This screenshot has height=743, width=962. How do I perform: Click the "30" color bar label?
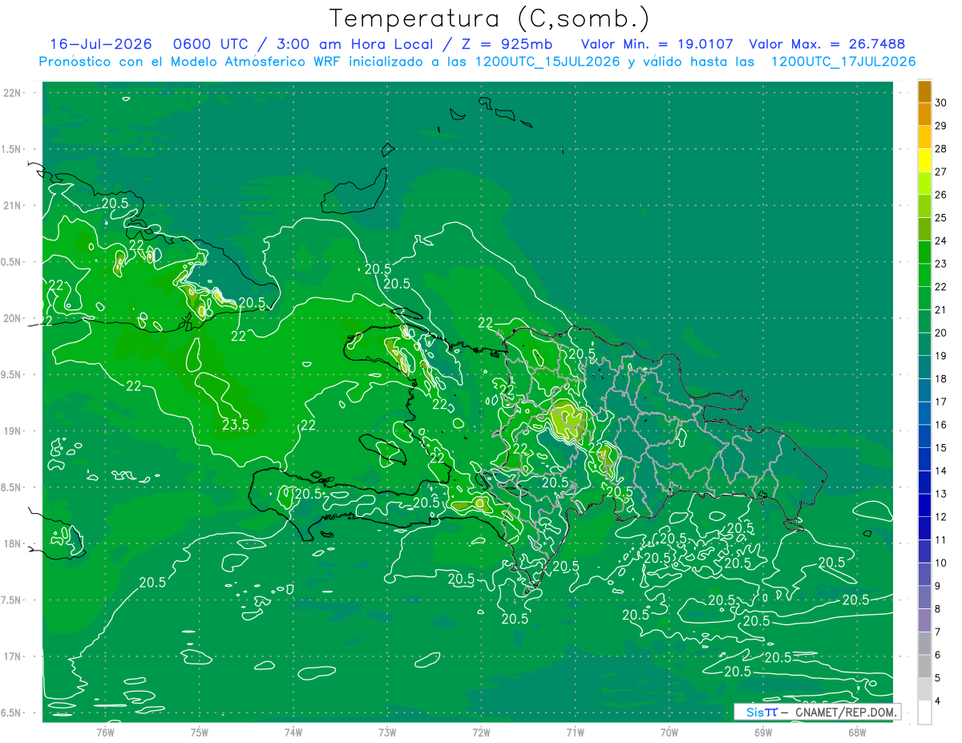[x=941, y=103]
